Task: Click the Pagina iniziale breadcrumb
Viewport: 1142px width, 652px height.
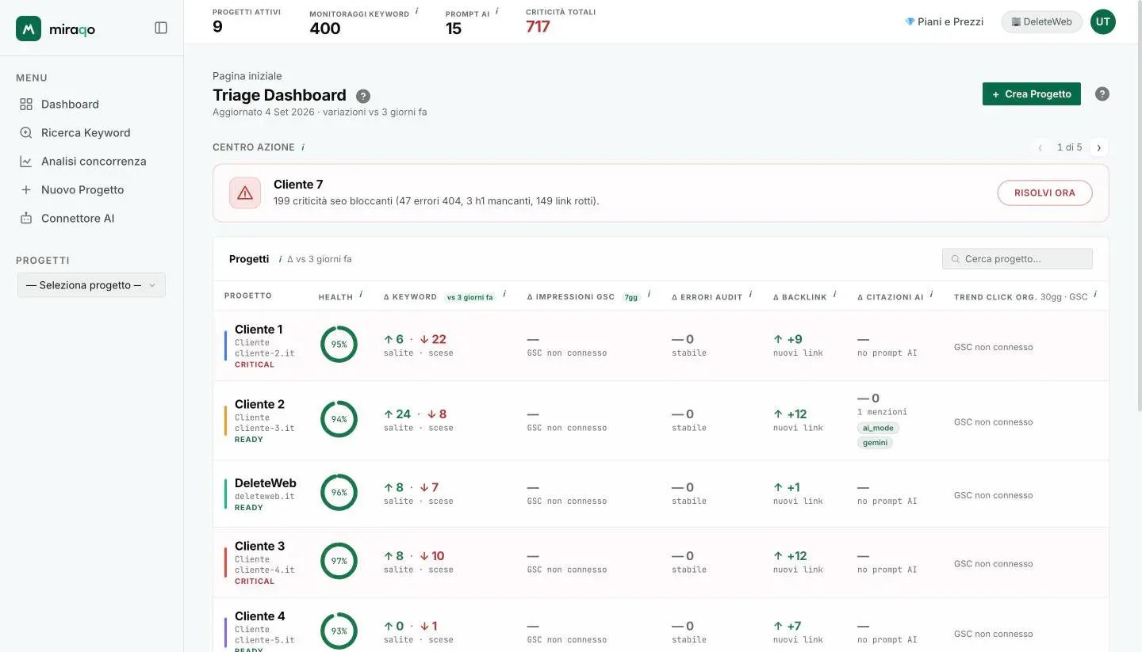Action: pyautogui.click(x=247, y=76)
